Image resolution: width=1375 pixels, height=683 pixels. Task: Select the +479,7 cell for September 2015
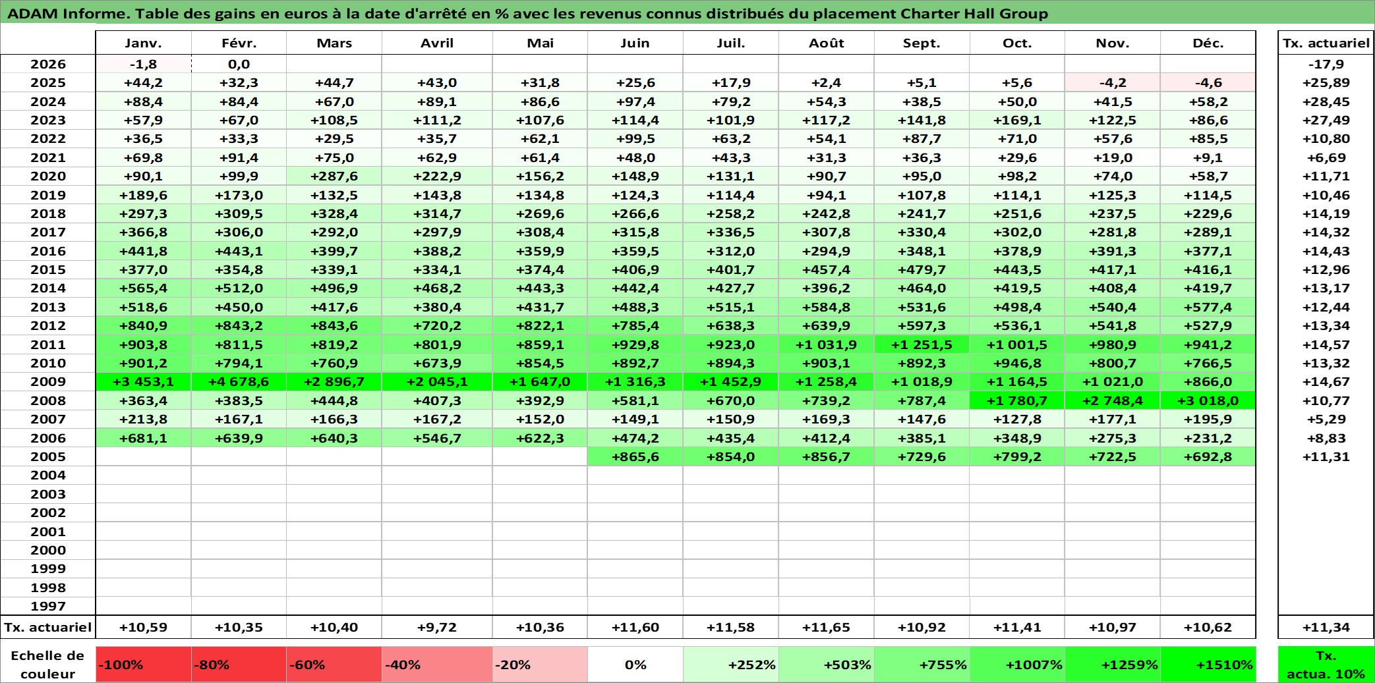[x=922, y=269]
